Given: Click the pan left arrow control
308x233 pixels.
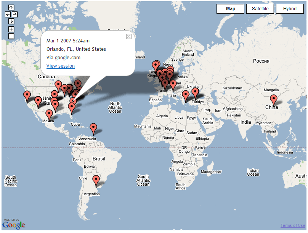Looking at the screenshot, I should pyautogui.click(x=8, y=14).
